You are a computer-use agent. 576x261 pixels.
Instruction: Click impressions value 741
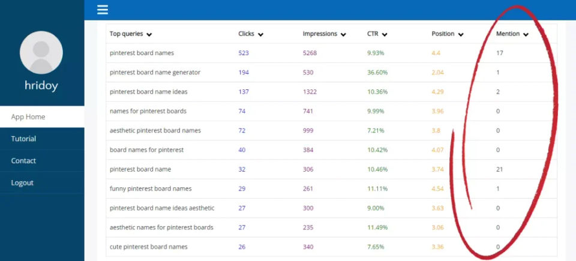coord(308,111)
